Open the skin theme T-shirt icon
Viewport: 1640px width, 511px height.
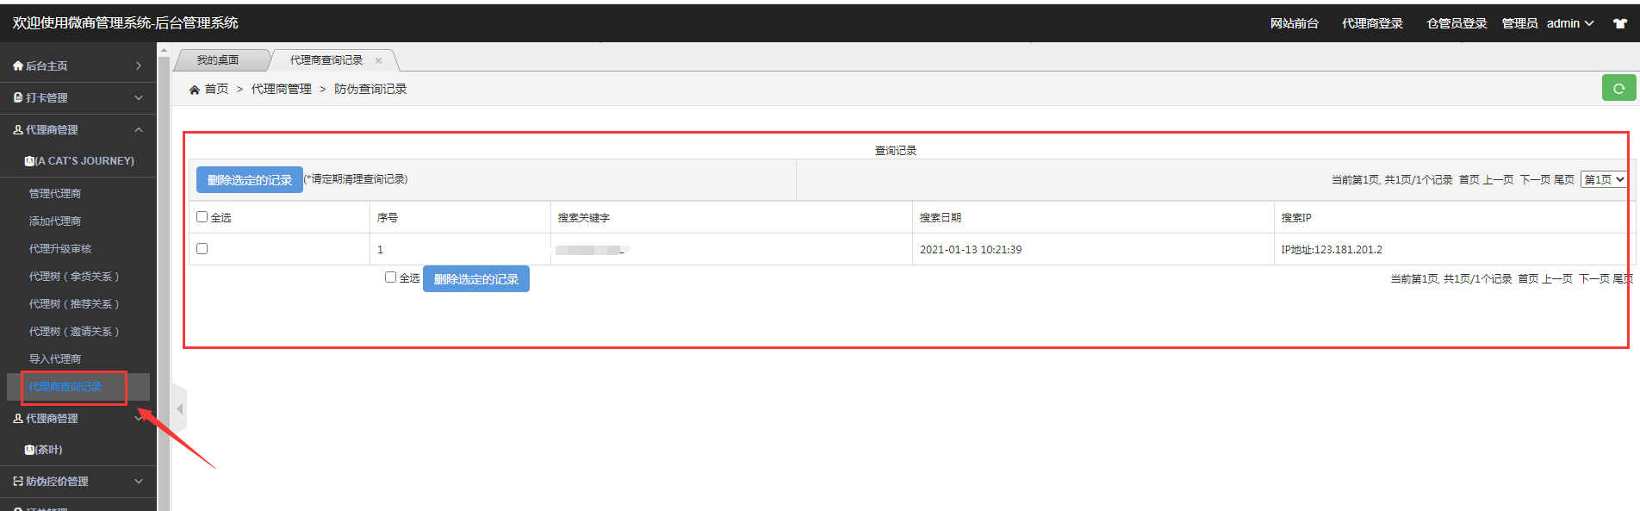click(1620, 24)
